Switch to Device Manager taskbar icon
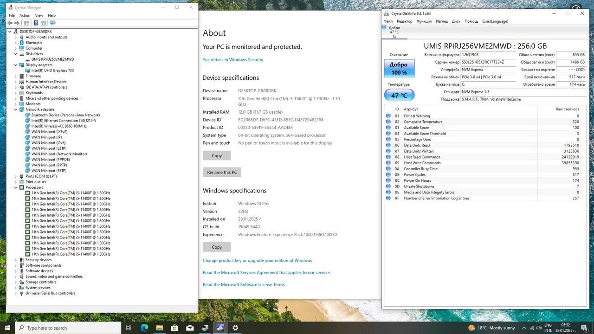Viewport: 594px width, 334px height. 205,328
